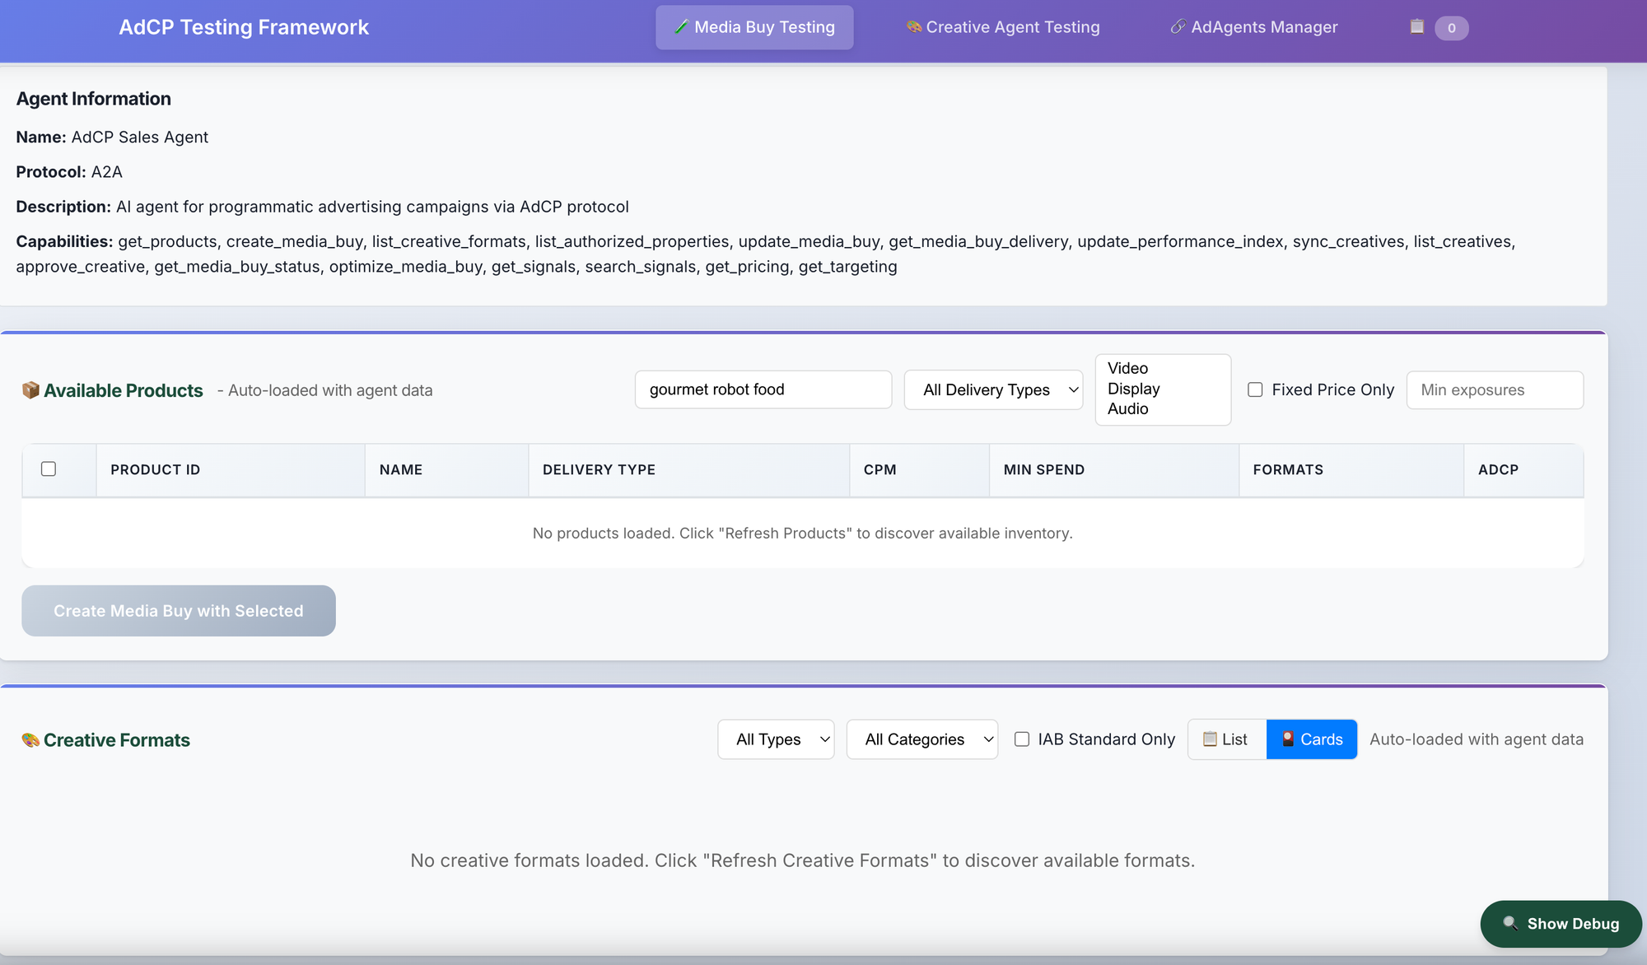Click the palette icon on Creative Agent Testing

point(913,27)
